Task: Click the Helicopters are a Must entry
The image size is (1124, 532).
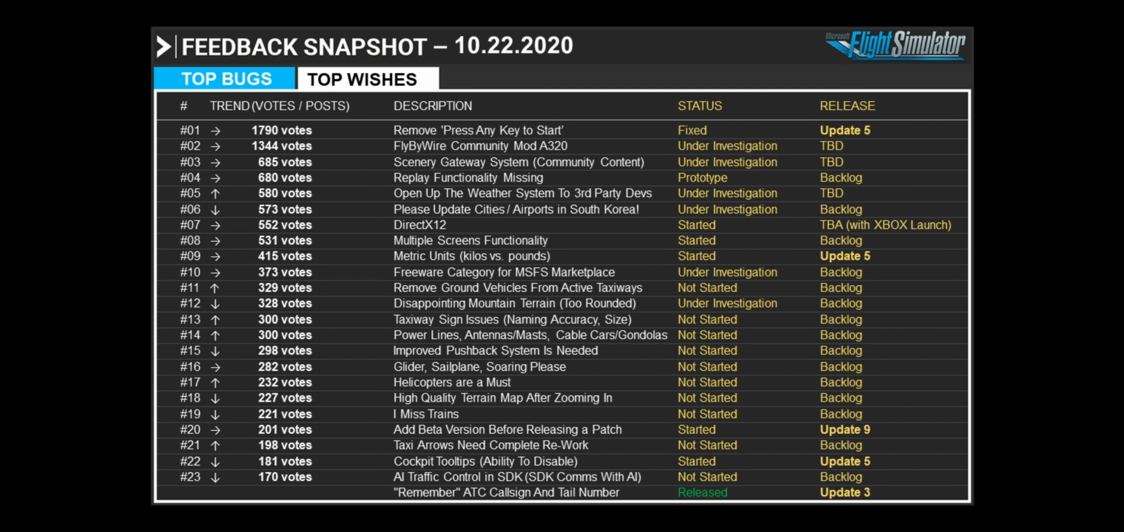Action: [x=451, y=382]
